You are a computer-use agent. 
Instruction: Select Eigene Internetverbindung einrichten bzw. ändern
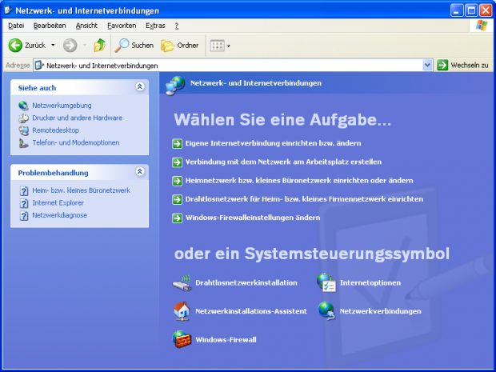pos(273,143)
